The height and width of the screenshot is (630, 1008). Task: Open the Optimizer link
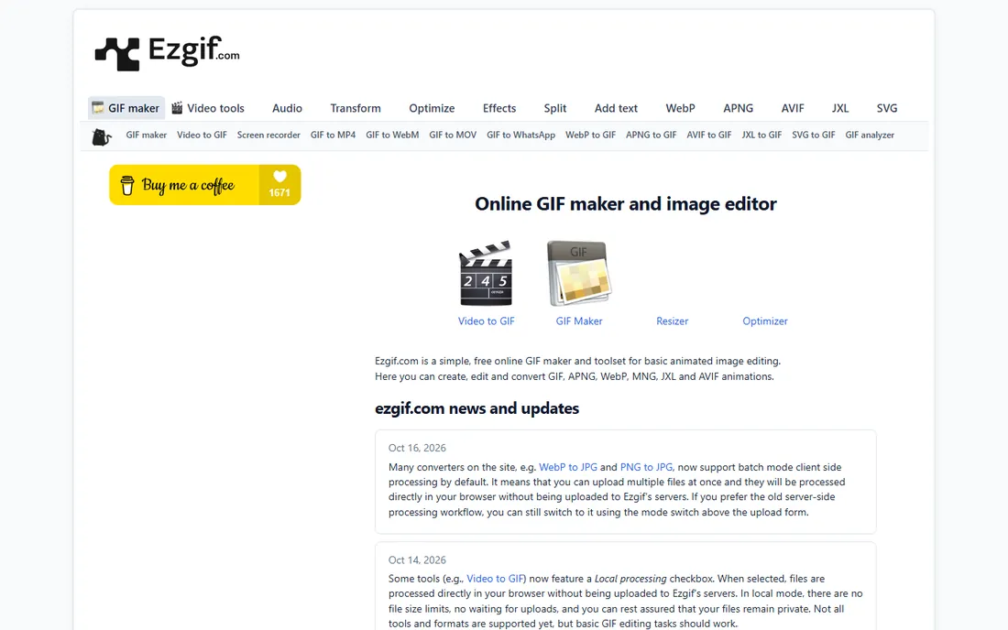click(765, 321)
